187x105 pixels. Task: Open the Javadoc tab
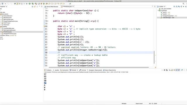(x=56, y=70)
